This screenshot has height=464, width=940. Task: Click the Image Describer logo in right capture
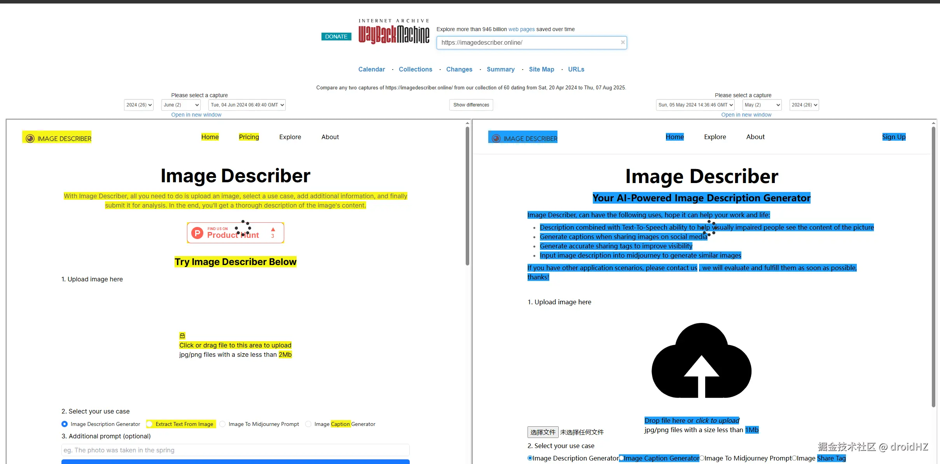click(523, 138)
